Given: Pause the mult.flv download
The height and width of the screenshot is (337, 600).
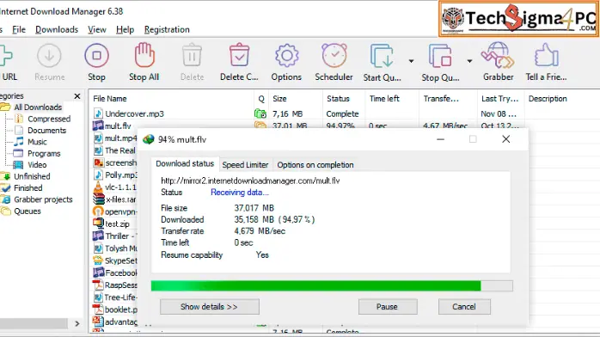Looking at the screenshot, I should [x=387, y=307].
